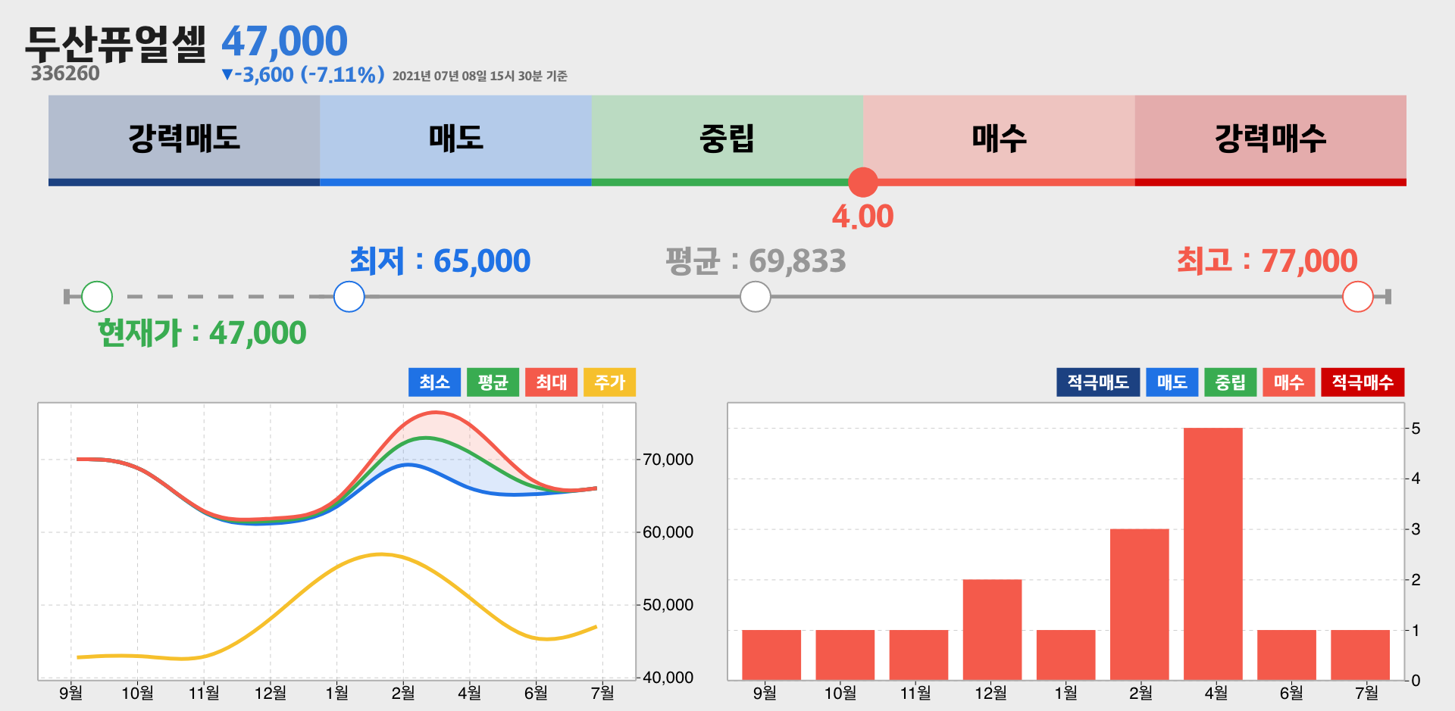This screenshot has width=1455, height=711.
Task: Click the 중립 rating segment
Action: (727, 140)
